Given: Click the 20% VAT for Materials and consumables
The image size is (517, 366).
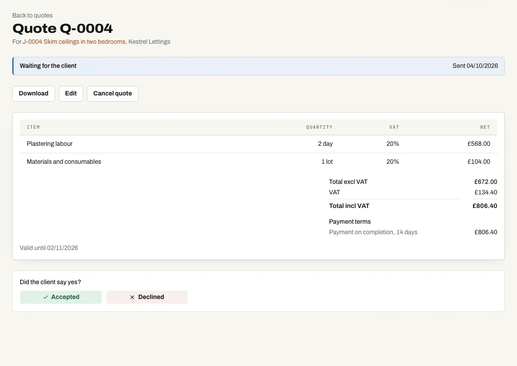Looking at the screenshot, I should (393, 162).
